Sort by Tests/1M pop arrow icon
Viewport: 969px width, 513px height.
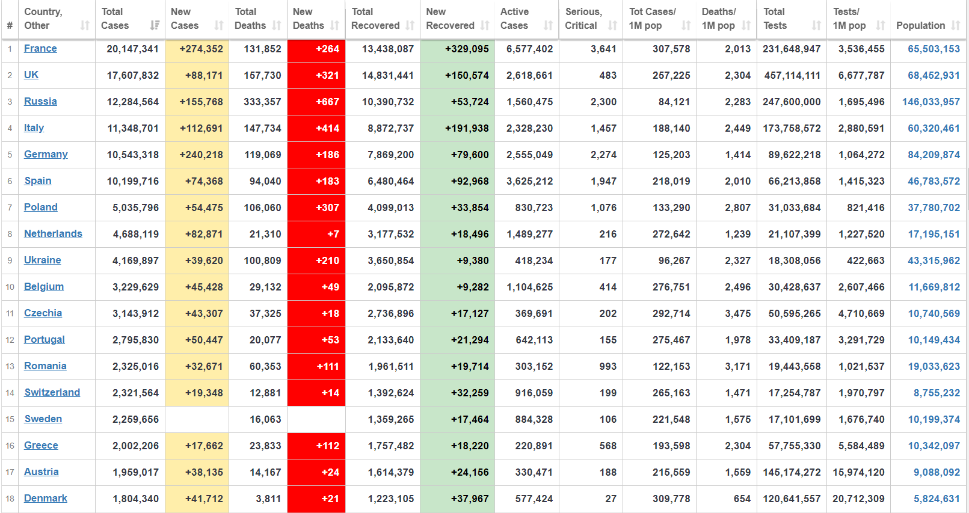coord(881,25)
